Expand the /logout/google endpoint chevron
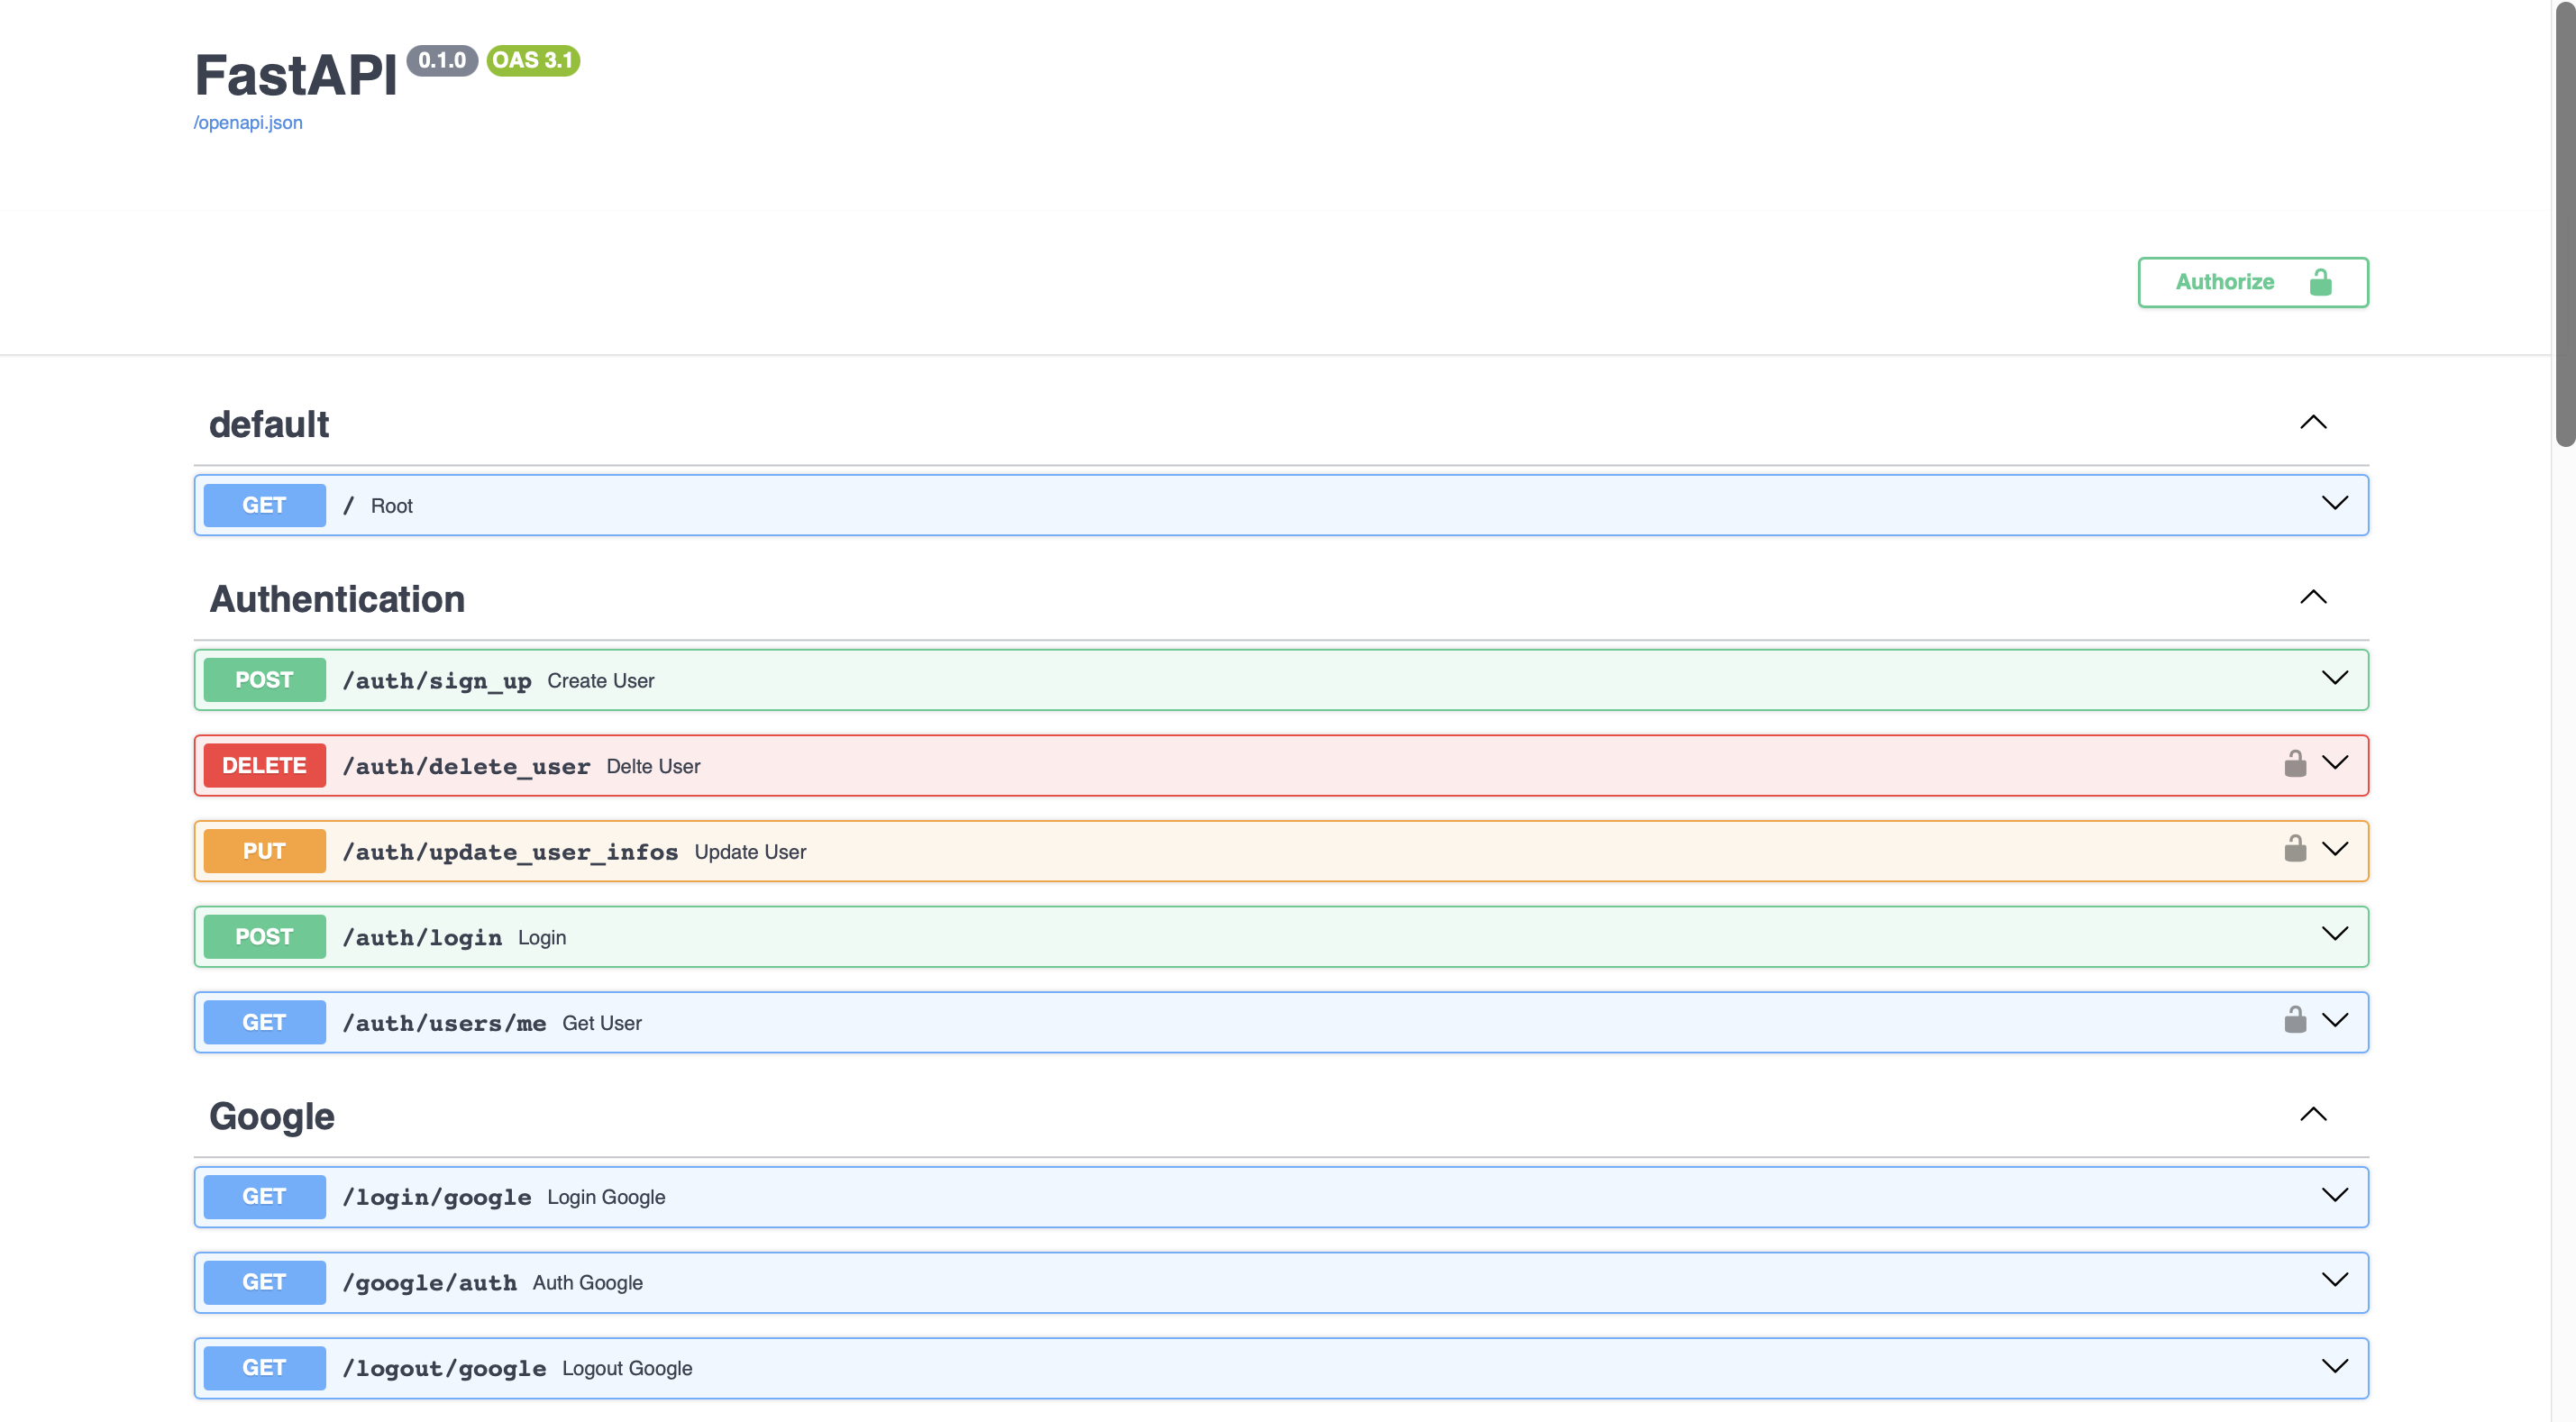The width and height of the screenshot is (2576, 1422). (2335, 1366)
